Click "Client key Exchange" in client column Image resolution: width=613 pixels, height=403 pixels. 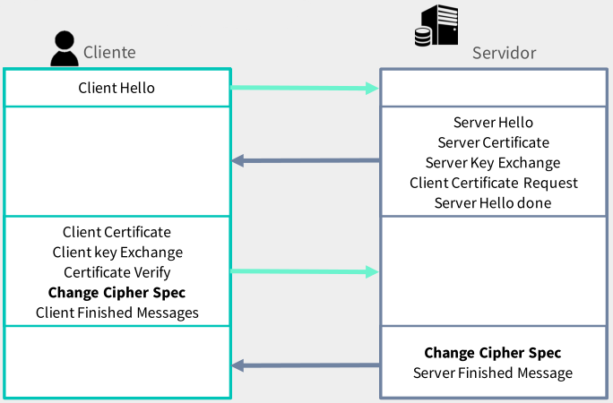click(x=117, y=252)
